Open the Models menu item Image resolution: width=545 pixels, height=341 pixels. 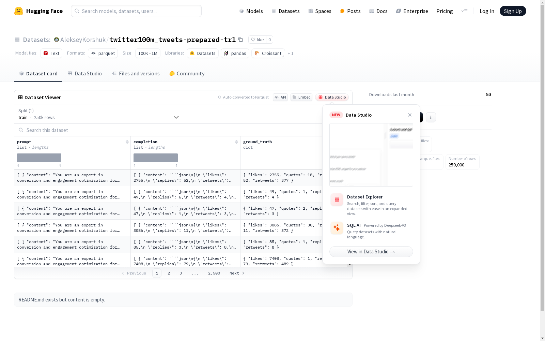click(251, 11)
